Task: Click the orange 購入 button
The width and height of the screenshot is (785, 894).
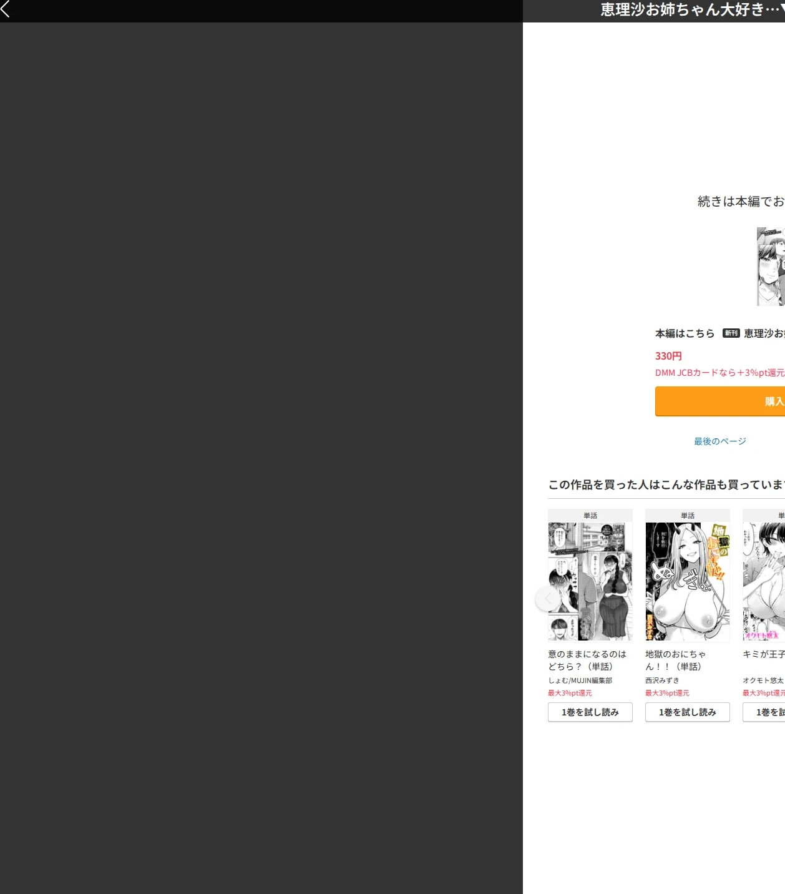Action: coord(720,401)
